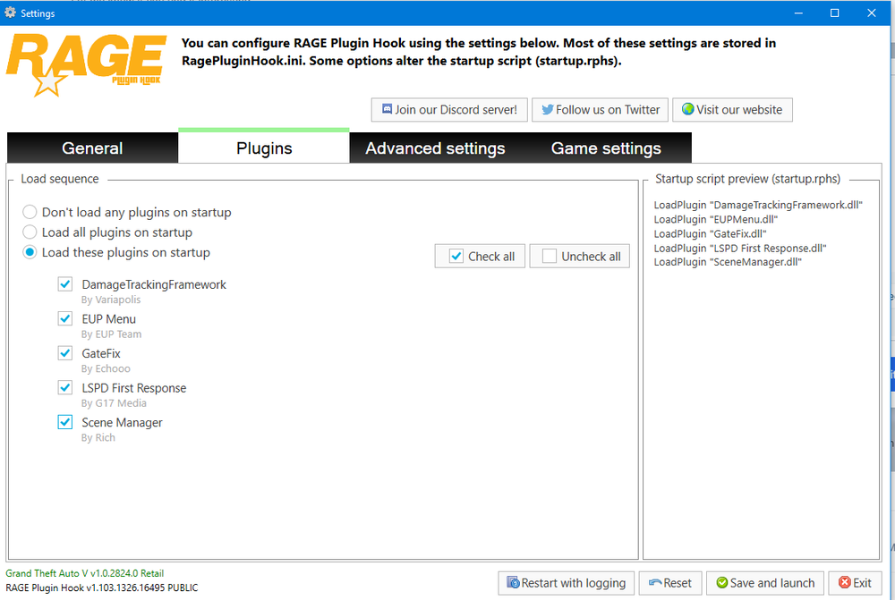Viewport: 895px width, 600px height.
Task: Click the Check all button
Action: [x=480, y=256]
